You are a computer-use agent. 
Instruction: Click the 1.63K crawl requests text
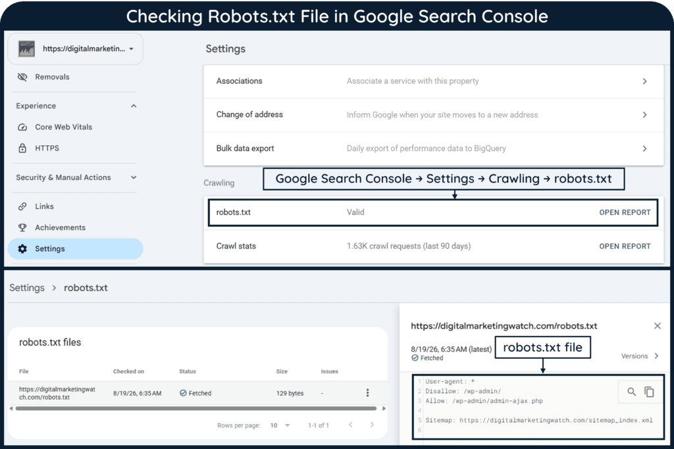(x=409, y=247)
